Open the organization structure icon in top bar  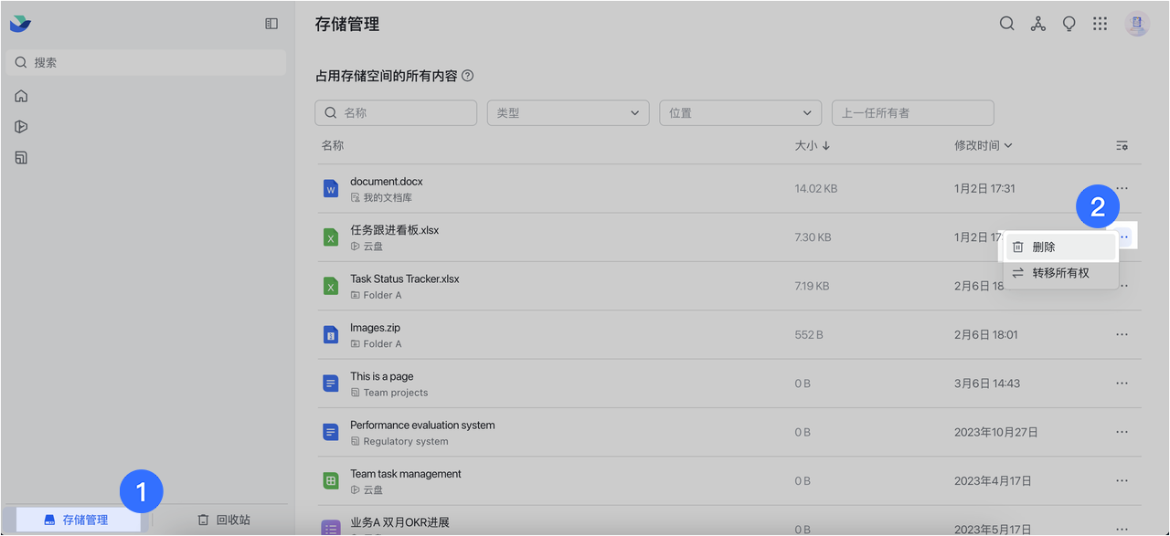click(x=1037, y=24)
